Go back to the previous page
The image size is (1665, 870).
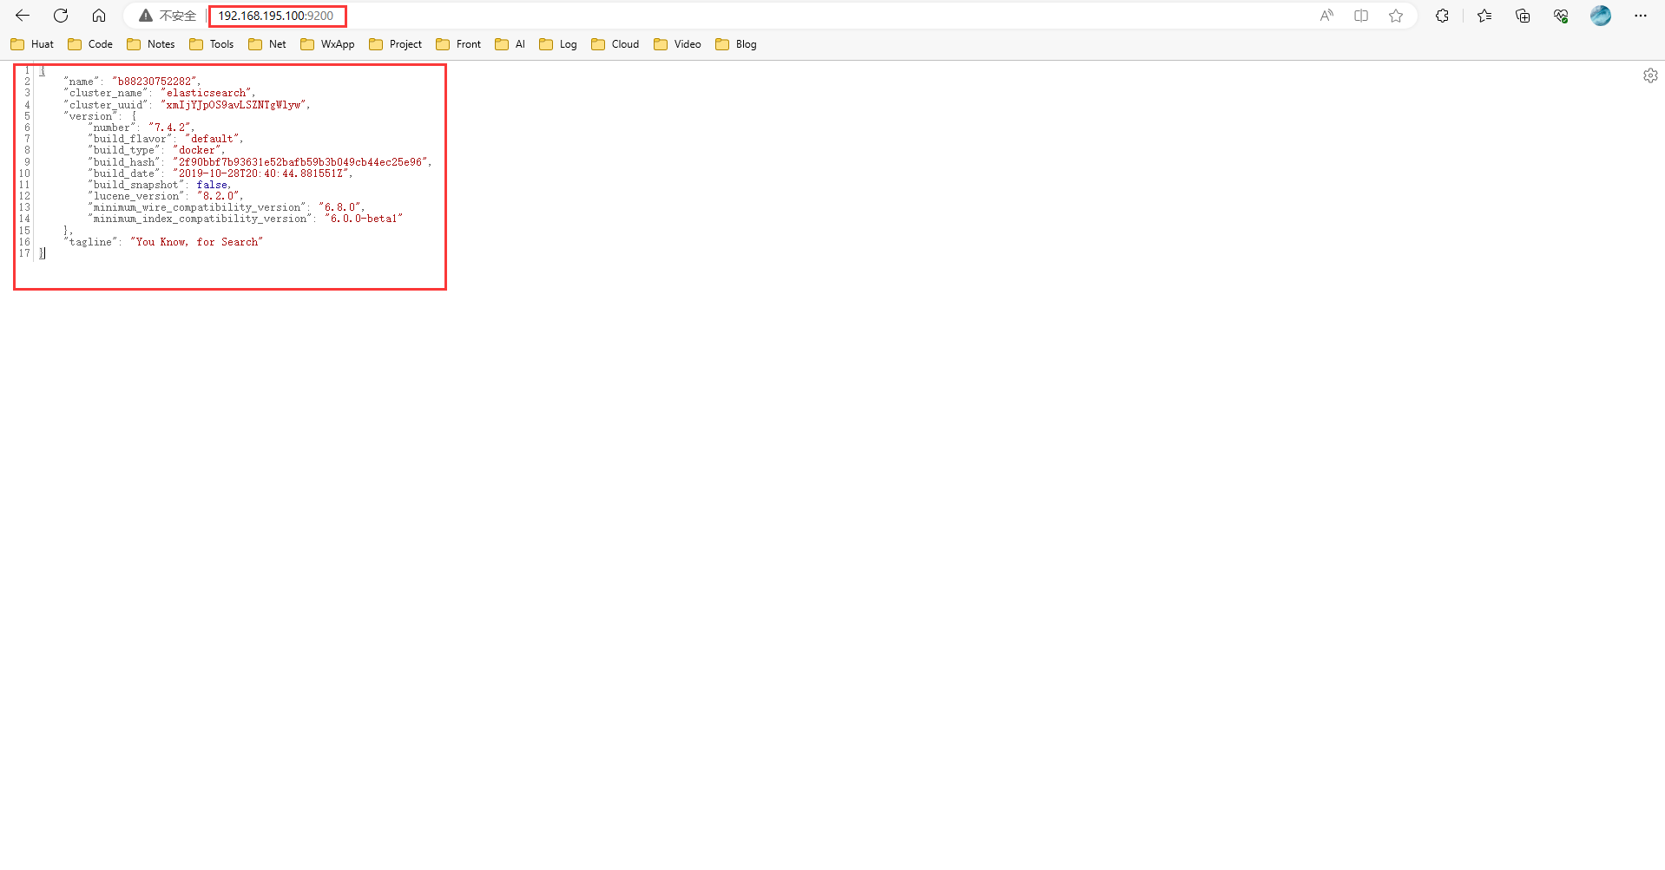pos(23,16)
